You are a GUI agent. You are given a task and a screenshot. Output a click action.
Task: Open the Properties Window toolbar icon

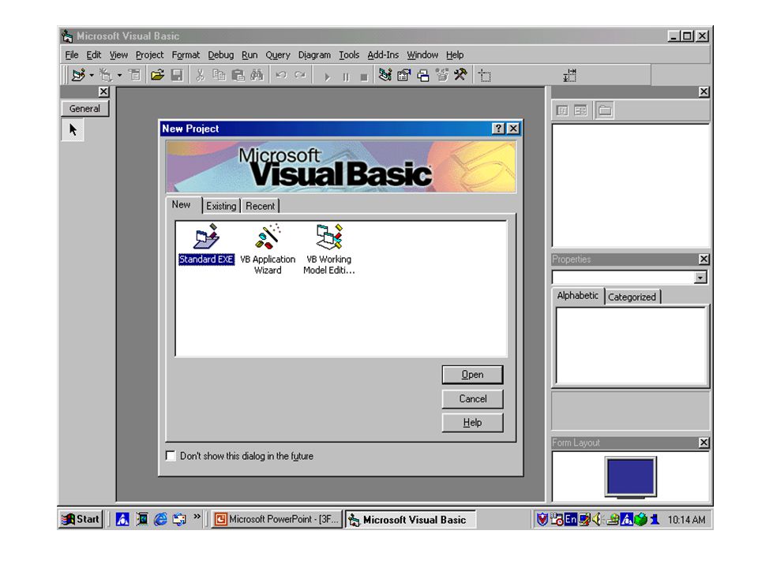pos(403,75)
